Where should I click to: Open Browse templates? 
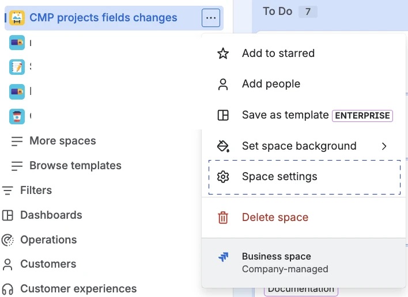coord(75,166)
